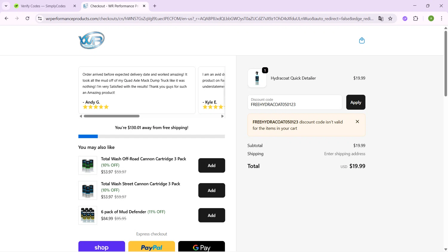448x252 pixels.
Task: Click the free shipping progress bar
Action: coord(151,136)
